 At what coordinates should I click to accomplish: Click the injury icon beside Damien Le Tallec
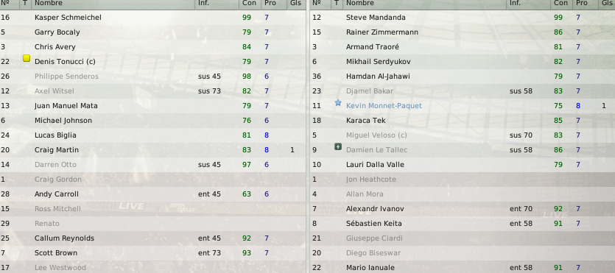click(x=338, y=147)
